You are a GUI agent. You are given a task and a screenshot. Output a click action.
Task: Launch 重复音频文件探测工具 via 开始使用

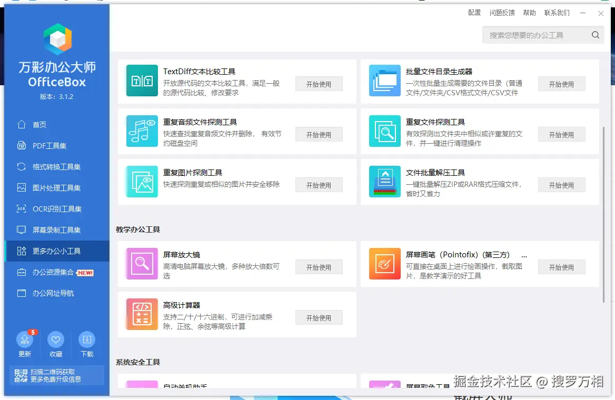tap(319, 135)
